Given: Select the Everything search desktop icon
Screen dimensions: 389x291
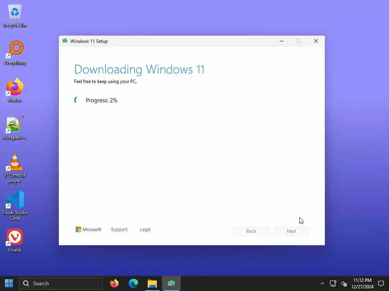Looking at the screenshot, I should [x=15, y=53].
